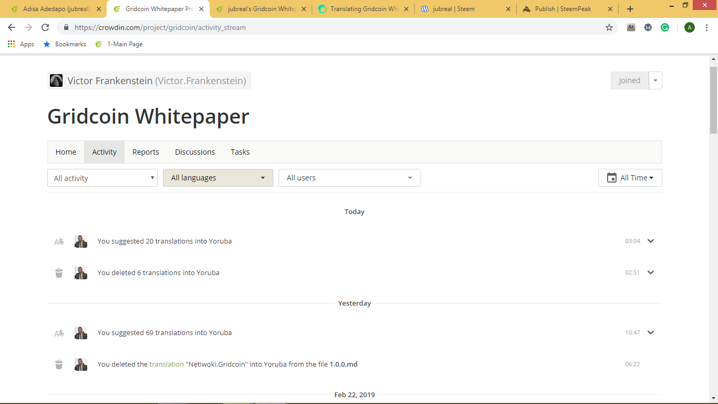The image size is (718, 404).
Task: Click 'You suggested 20 translations into Yoruba'
Action: click(x=165, y=241)
